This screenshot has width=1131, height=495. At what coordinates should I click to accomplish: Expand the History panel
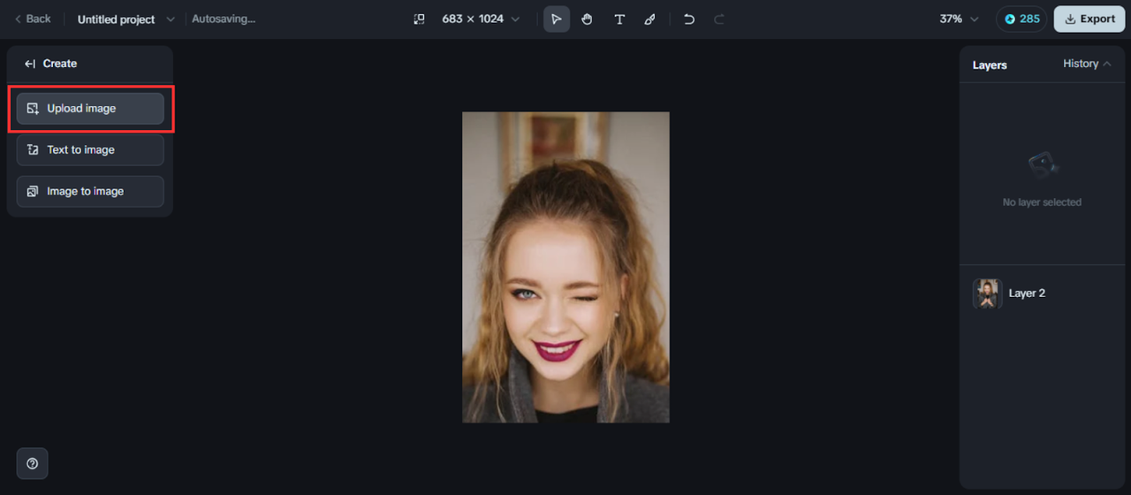click(1088, 64)
